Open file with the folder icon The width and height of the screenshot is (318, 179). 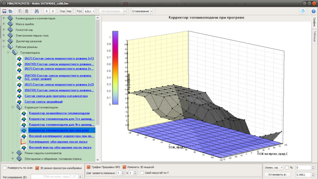click(x=11, y=11)
